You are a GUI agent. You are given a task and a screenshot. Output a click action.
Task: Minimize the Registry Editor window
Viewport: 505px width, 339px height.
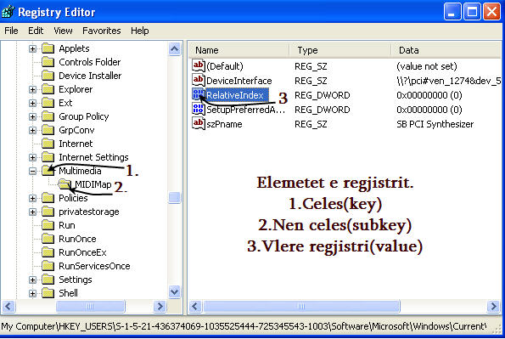coord(452,12)
